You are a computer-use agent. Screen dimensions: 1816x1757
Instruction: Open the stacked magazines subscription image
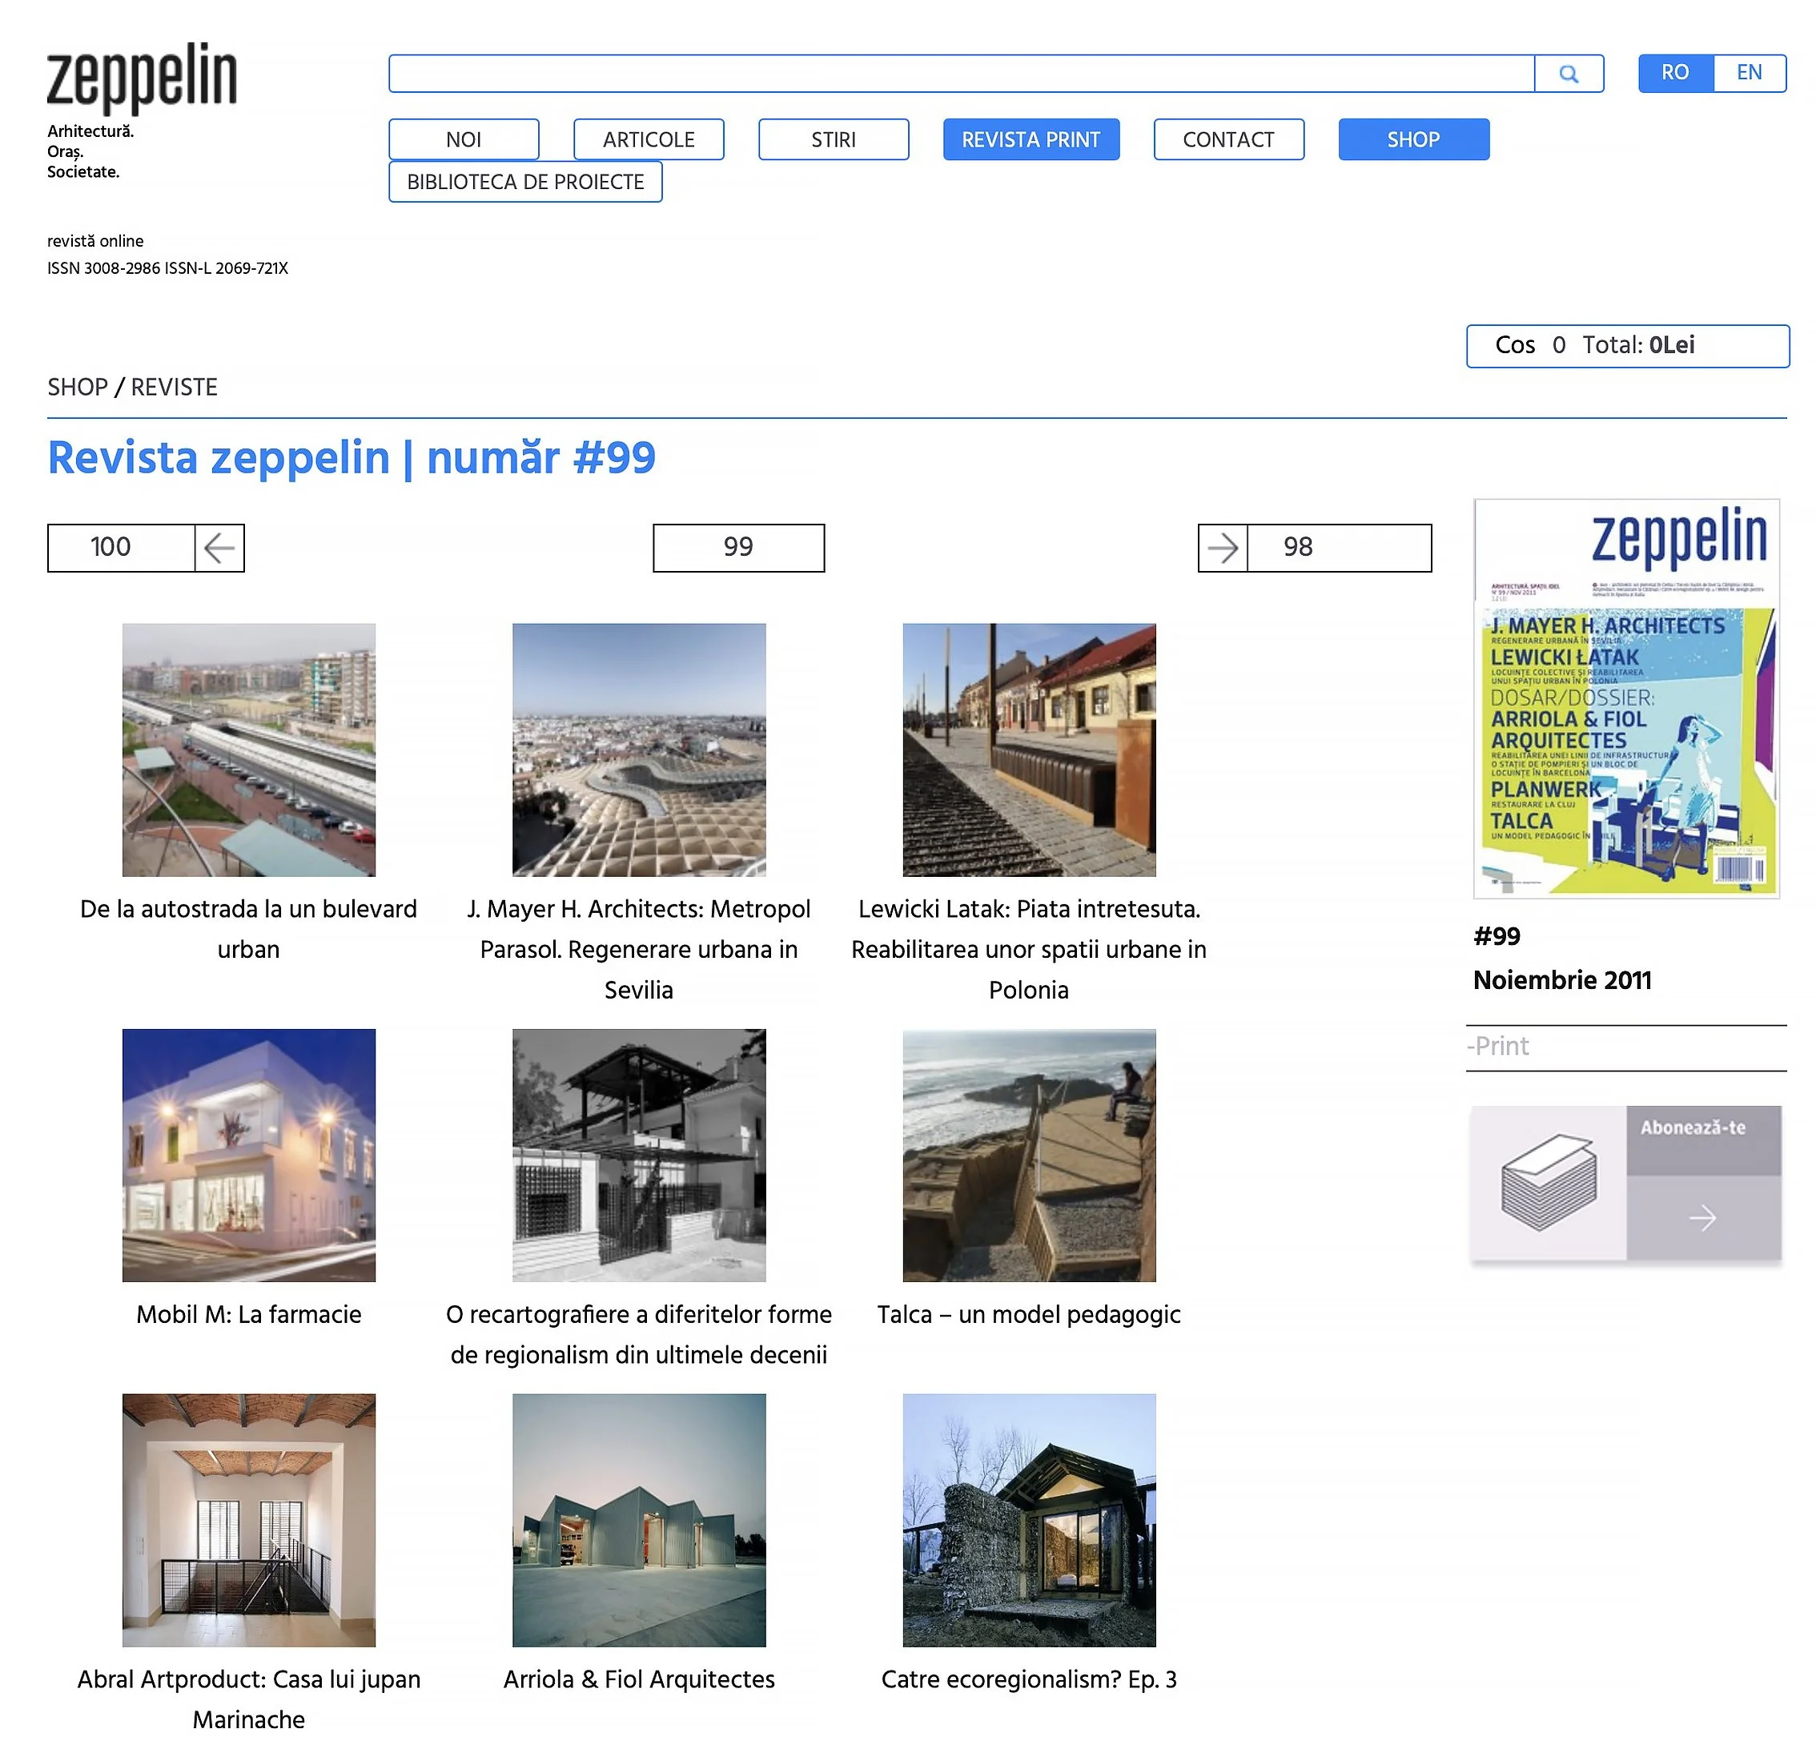pos(1549,1183)
